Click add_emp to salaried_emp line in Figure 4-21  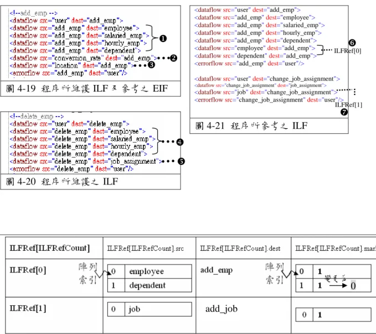[x=260, y=25]
